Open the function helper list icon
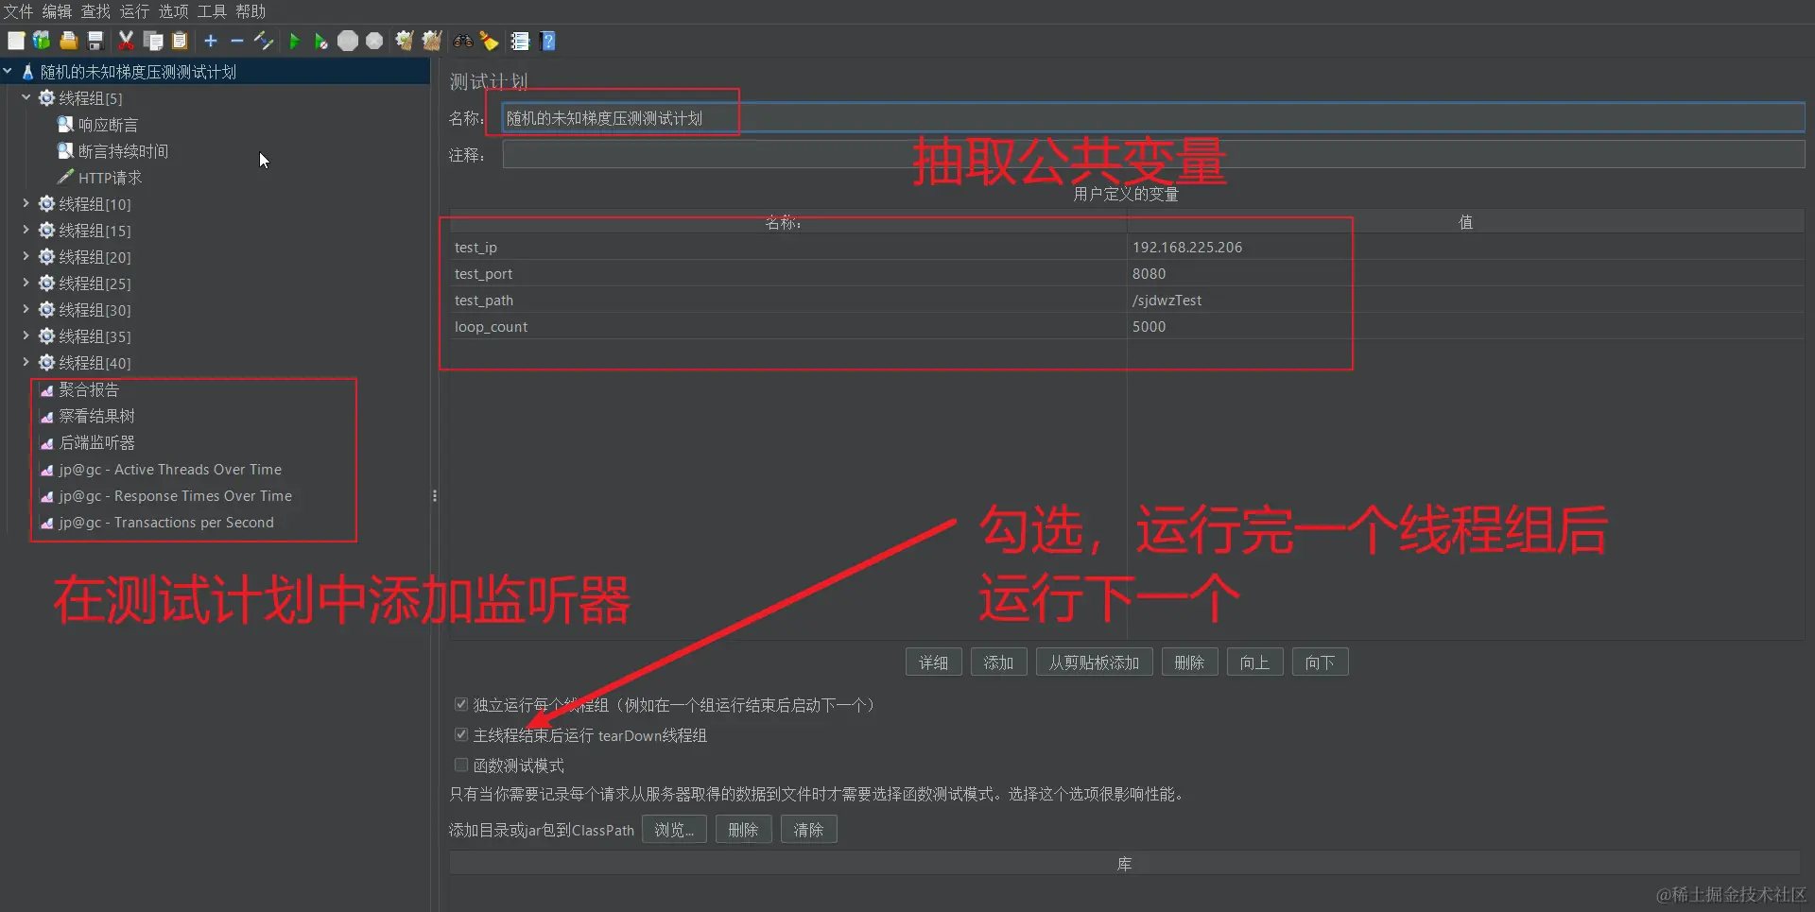Image resolution: width=1815 pixels, height=912 pixels. click(520, 41)
